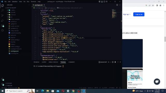Open the Edit menu
Image resolution: width=166 pixels, height=93 pixels.
click(x=9, y=2)
